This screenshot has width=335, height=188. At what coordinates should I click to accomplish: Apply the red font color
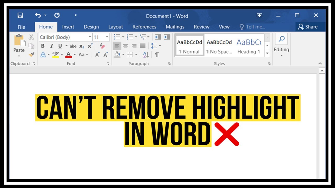click(x=69, y=55)
